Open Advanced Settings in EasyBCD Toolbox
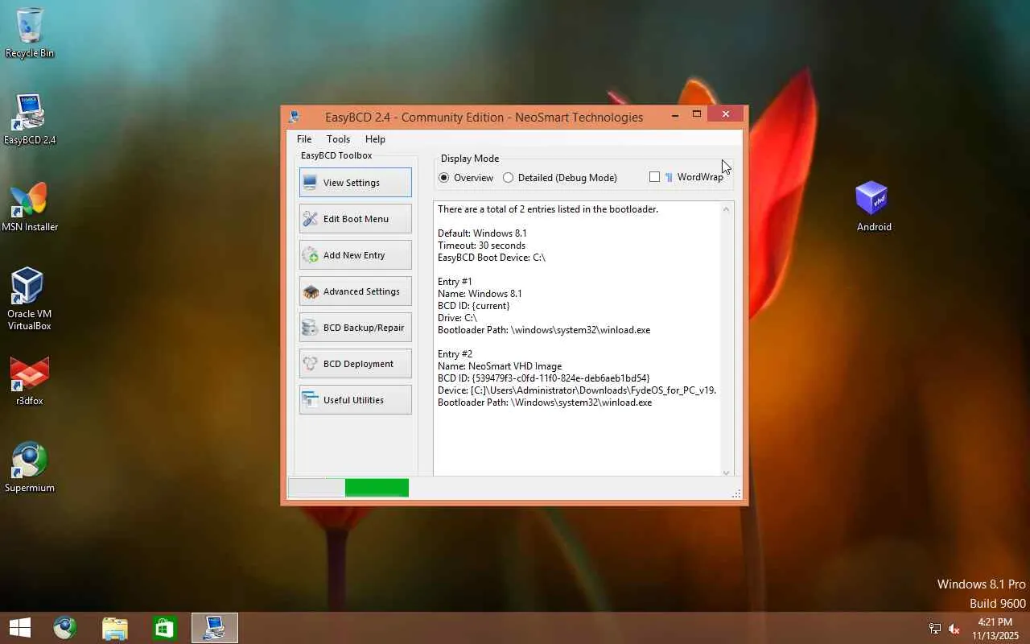Screen dimensions: 1030x644 click(x=355, y=291)
